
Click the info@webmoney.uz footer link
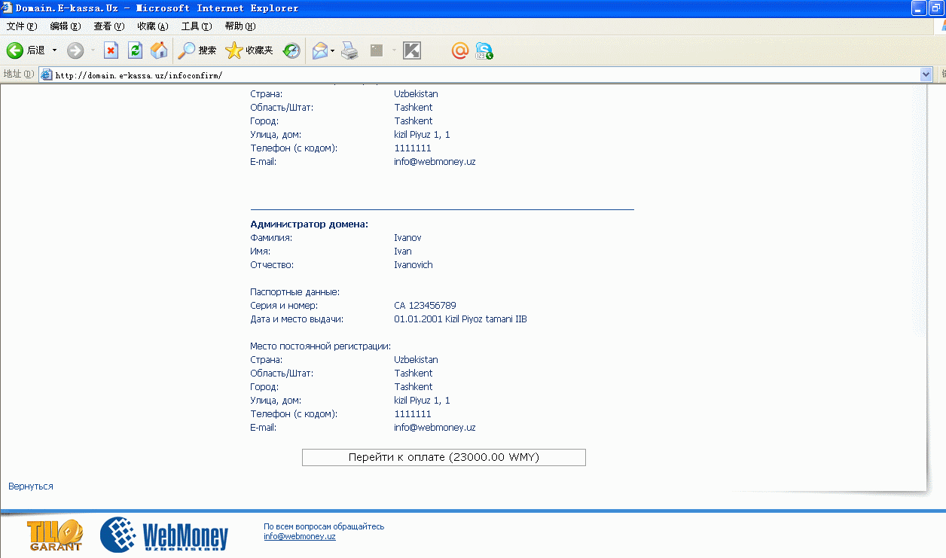tap(300, 537)
